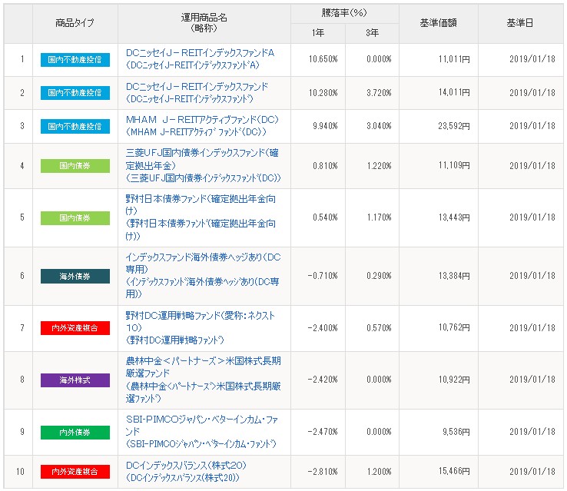Click the 国内債券 badge in row 5
The height and width of the screenshot is (491, 567).
75,218
